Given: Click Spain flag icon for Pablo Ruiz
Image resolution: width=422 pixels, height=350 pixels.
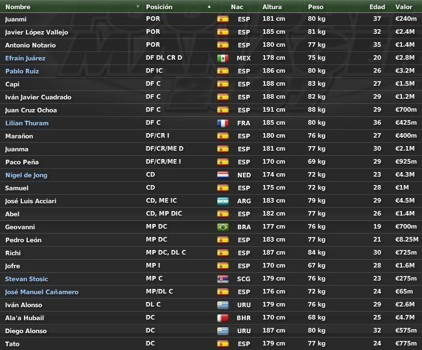Looking at the screenshot, I should (223, 71).
